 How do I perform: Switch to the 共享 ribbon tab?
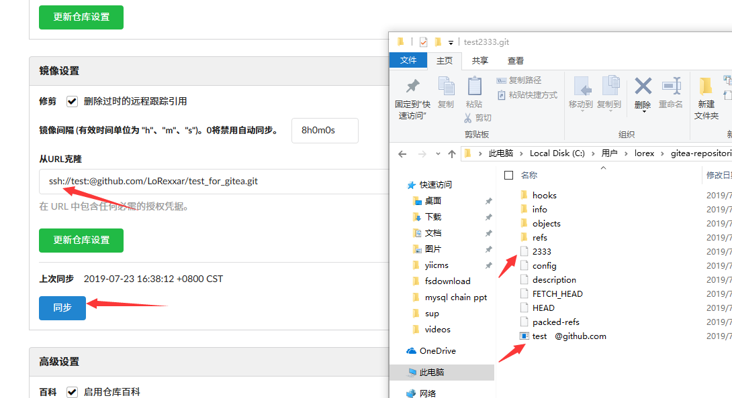point(480,60)
